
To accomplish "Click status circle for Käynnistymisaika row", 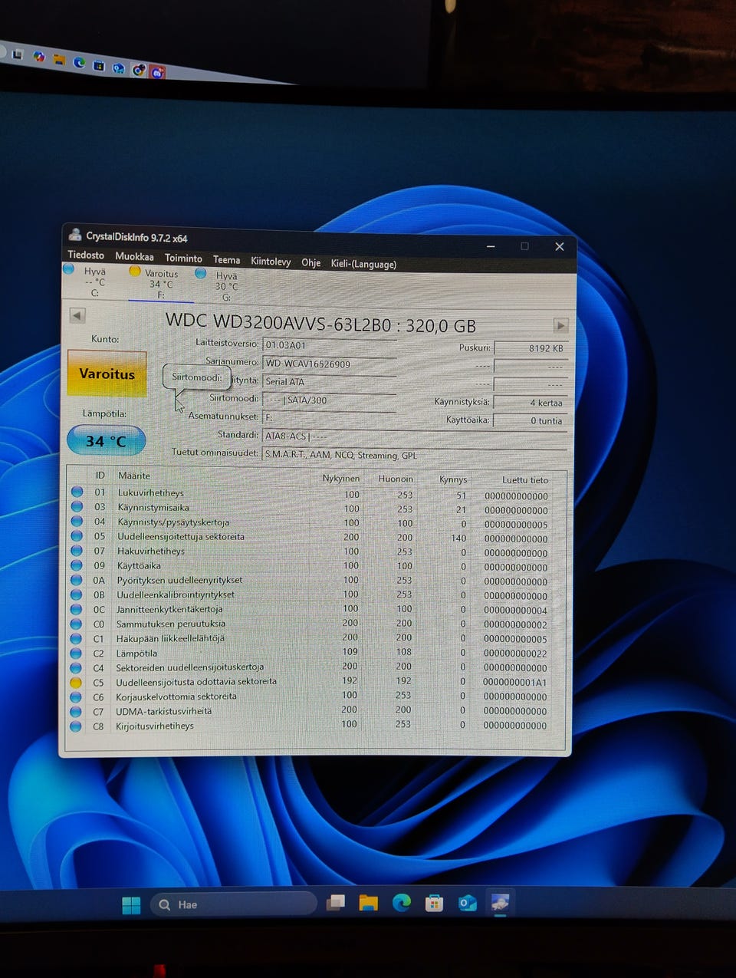I will [x=77, y=506].
